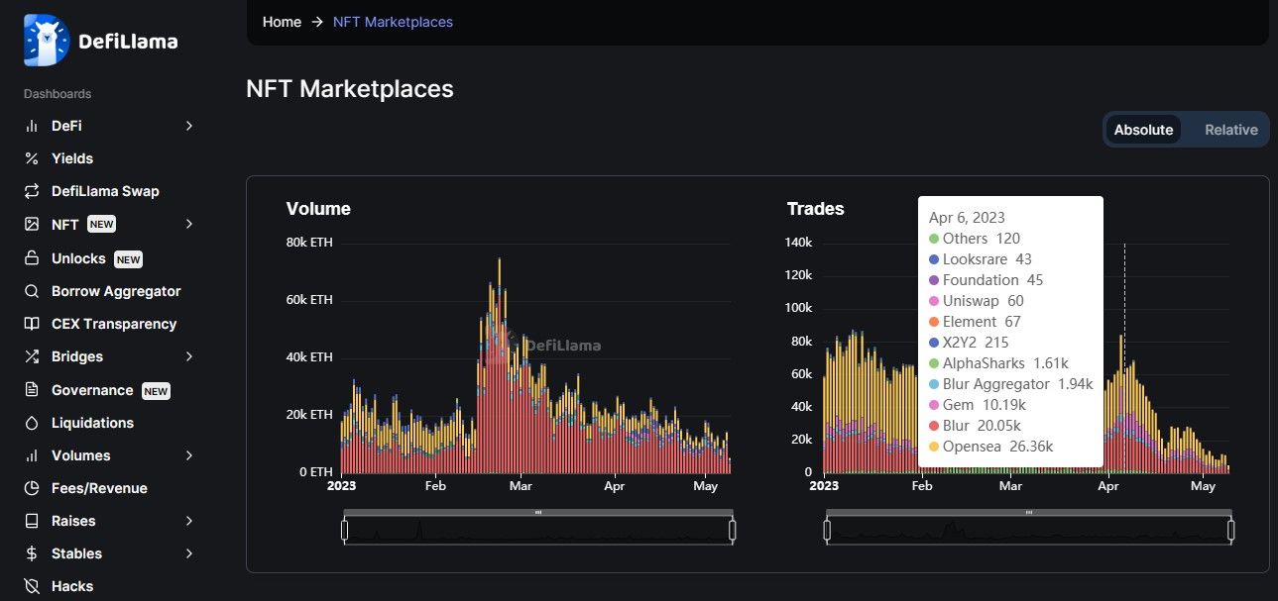
Task: Click the NFT Marketplaces breadcrumb link
Action: (x=393, y=22)
